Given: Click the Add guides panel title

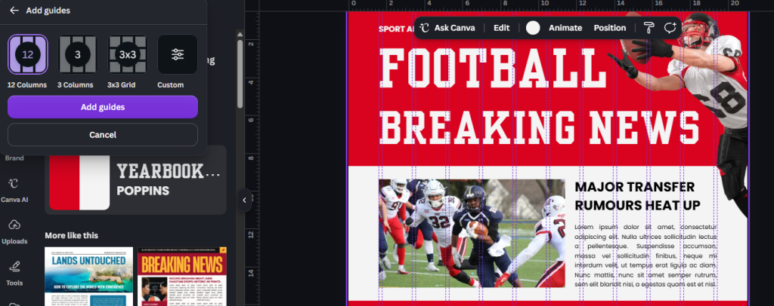Looking at the screenshot, I should click(48, 11).
